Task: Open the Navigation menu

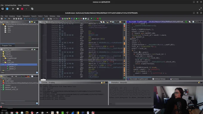Action: pyautogui.click(x=26, y=16)
